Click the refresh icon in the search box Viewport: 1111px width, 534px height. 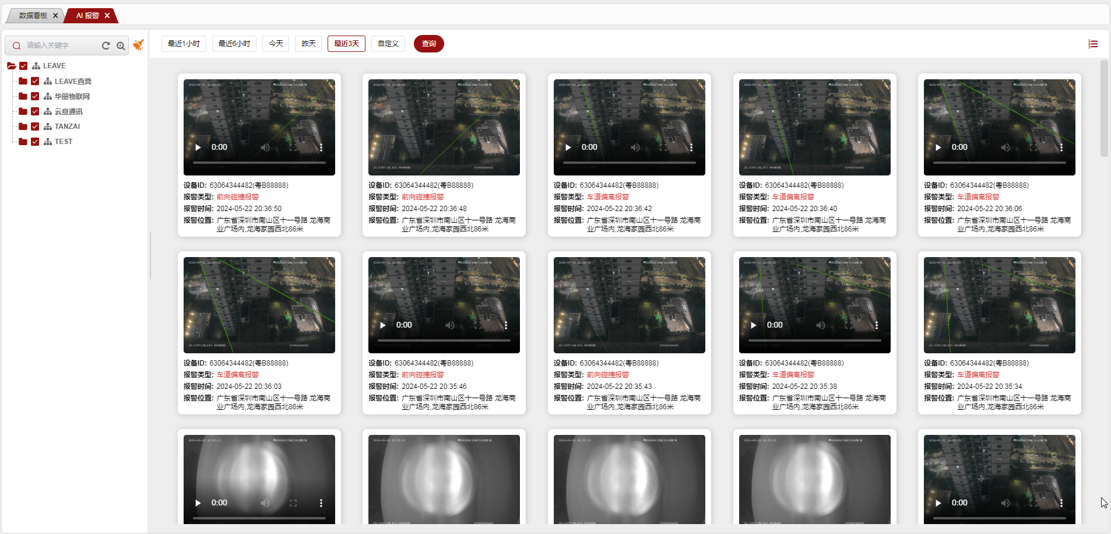click(106, 45)
